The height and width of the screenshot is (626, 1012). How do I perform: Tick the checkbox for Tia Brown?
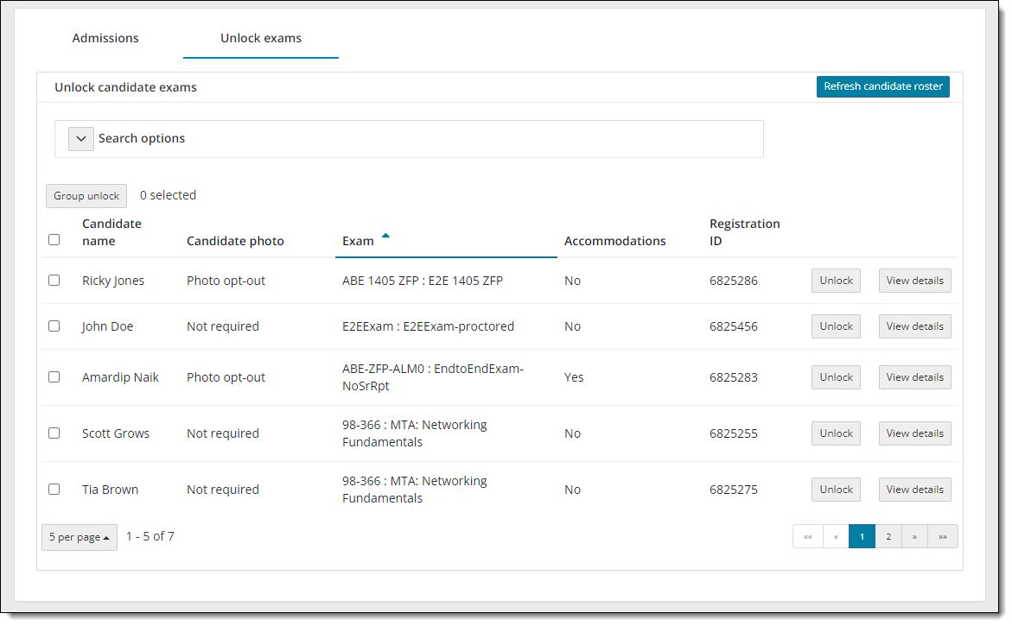click(x=54, y=490)
